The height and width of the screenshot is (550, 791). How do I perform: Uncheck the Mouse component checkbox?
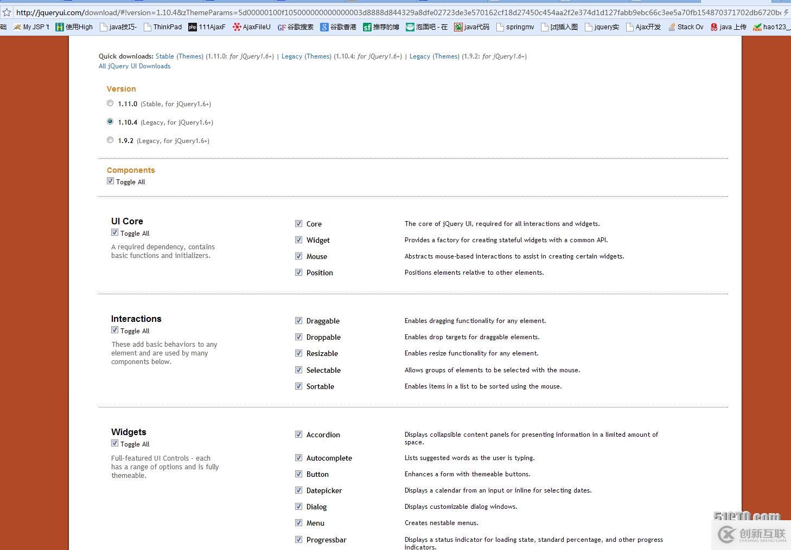298,256
